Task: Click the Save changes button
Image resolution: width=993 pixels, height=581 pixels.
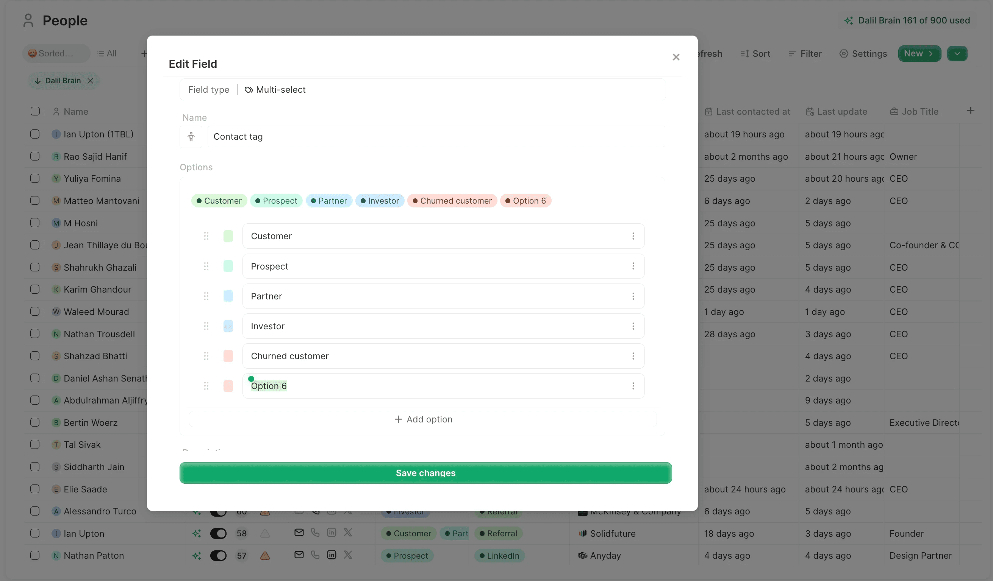Action: [425, 473]
